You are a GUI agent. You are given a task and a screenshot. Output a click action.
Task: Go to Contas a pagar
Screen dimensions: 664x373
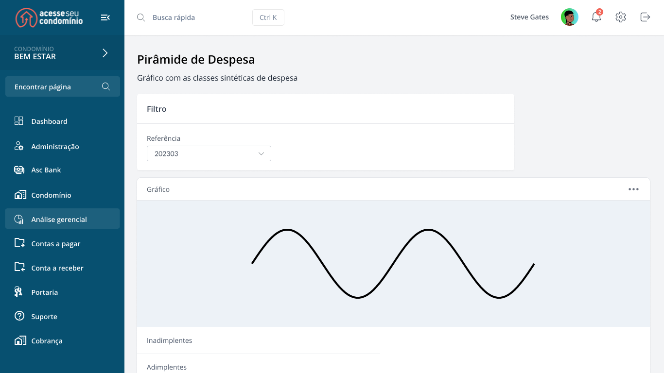55,244
